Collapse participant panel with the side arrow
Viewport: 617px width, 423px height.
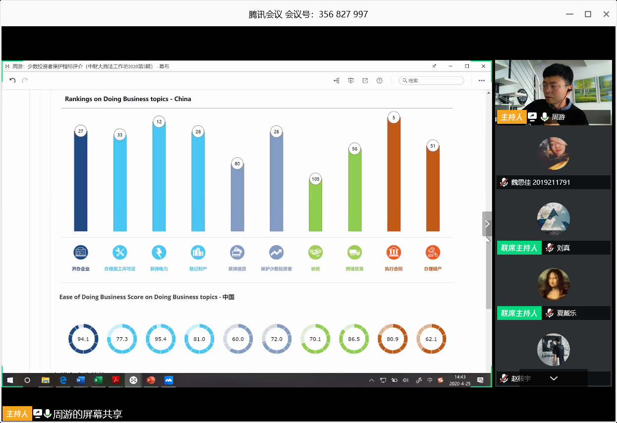tap(487, 224)
